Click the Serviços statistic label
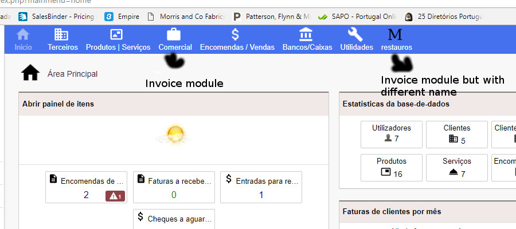This screenshot has height=229, width=516. [457, 161]
